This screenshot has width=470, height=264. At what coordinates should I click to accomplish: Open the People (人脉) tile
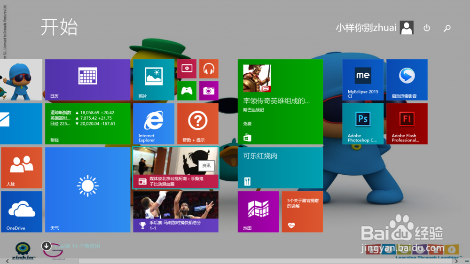tap(22, 168)
